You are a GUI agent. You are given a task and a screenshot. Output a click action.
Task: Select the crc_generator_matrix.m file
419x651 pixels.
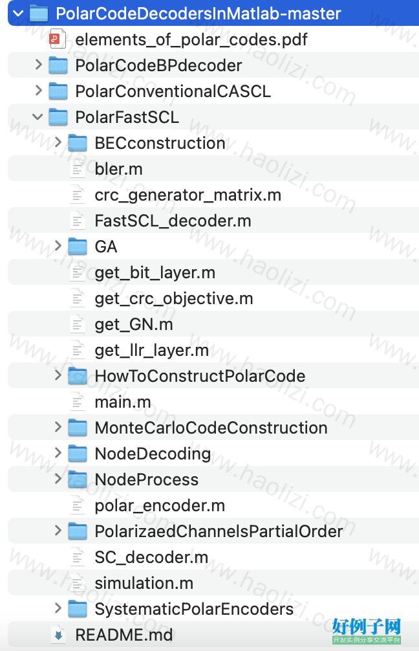[188, 195]
